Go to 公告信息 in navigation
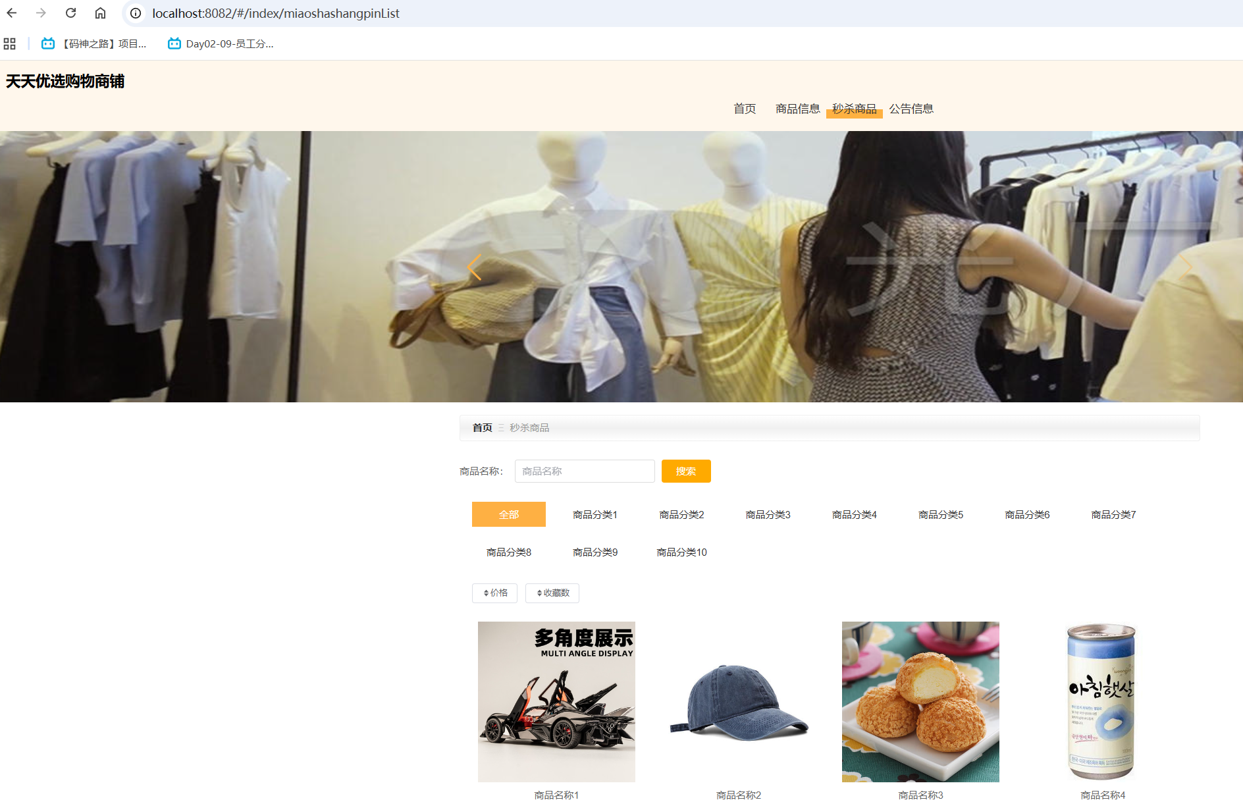 (911, 109)
